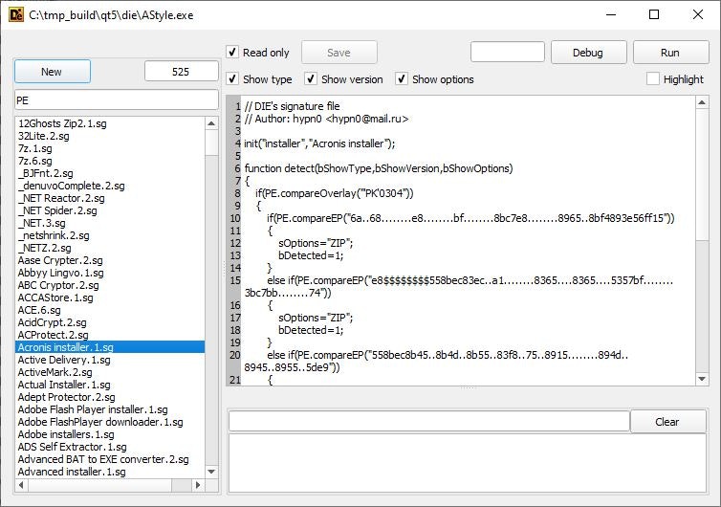Click the DIE application icon in title bar
This screenshot has height=507, width=721.
(16, 14)
